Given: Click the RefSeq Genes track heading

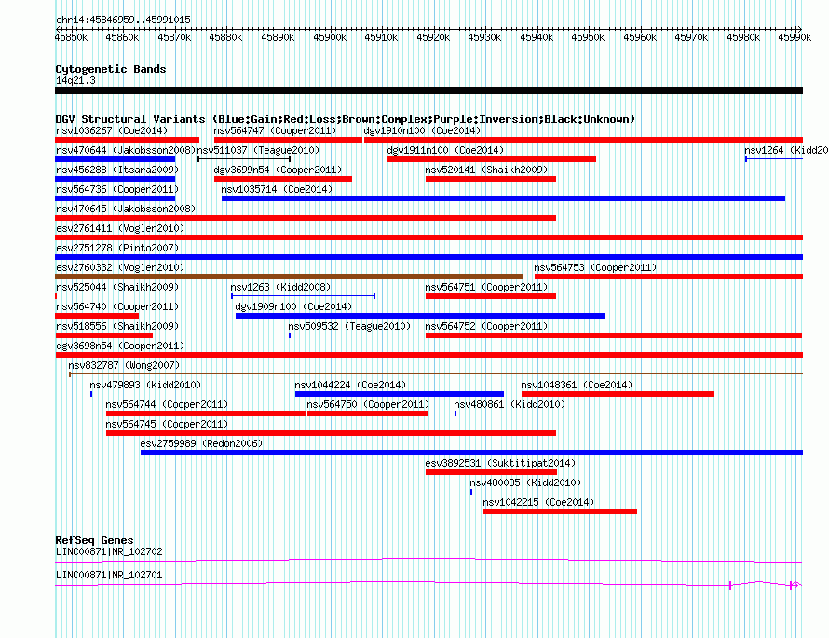Looking at the screenshot, I should click(x=94, y=540).
